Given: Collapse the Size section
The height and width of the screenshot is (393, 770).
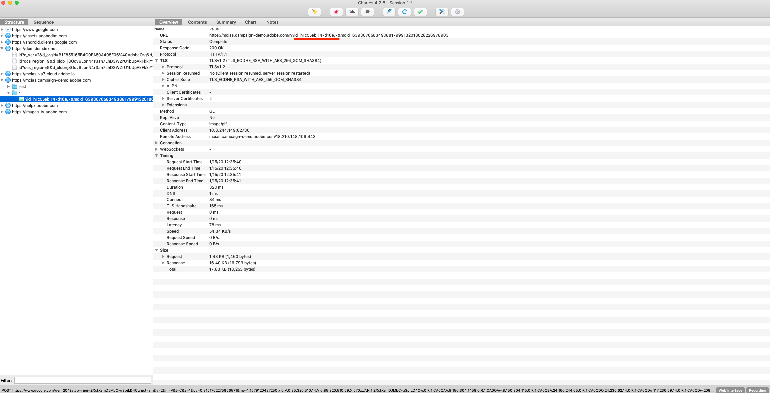Looking at the screenshot, I should coord(157,250).
